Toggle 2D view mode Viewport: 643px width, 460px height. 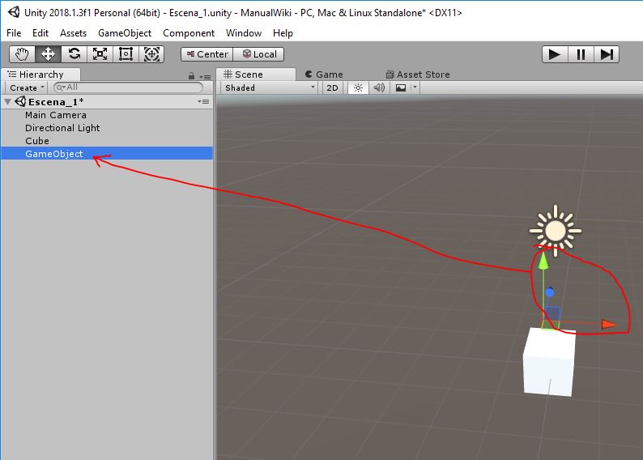click(x=332, y=87)
